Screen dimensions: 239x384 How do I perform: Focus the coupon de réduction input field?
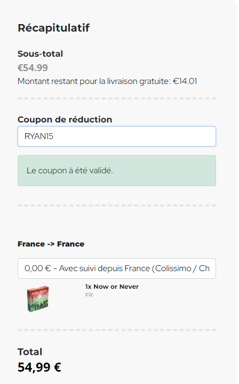[117, 136]
